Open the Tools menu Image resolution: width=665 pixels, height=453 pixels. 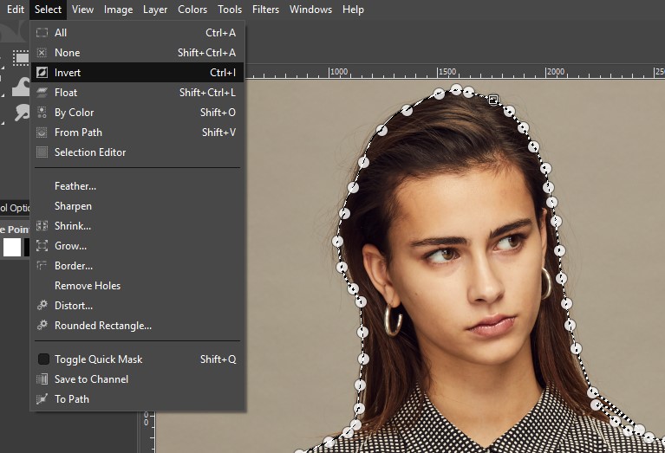pyautogui.click(x=230, y=10)
